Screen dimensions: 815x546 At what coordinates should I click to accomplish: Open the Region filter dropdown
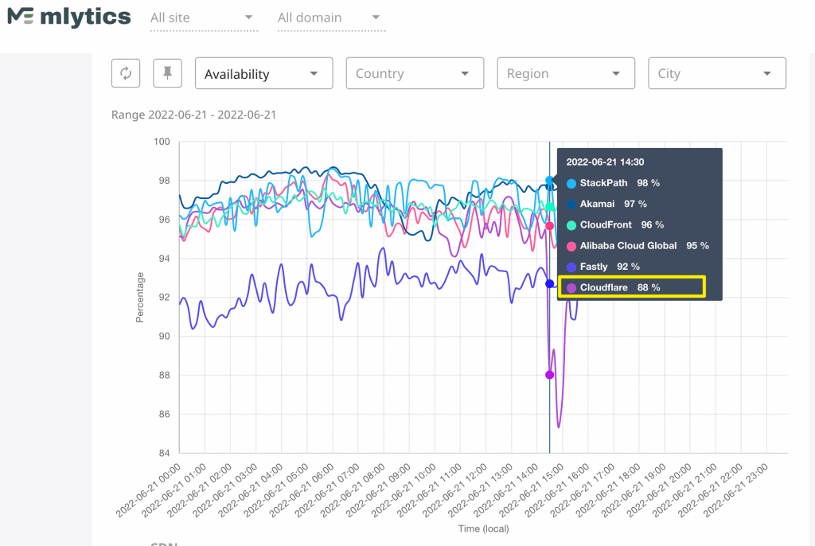(x=566, y=73)
